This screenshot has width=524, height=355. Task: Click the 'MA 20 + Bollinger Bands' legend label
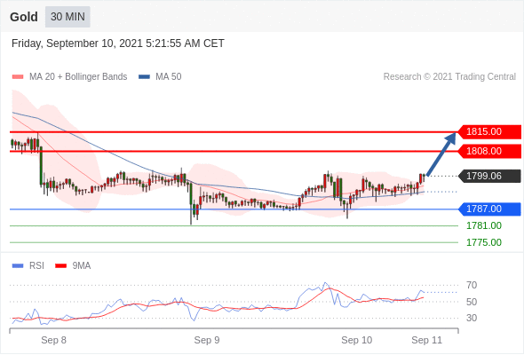tap(78, 77)
